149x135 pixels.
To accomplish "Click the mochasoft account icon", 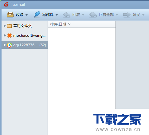I will tap(10, 36).
